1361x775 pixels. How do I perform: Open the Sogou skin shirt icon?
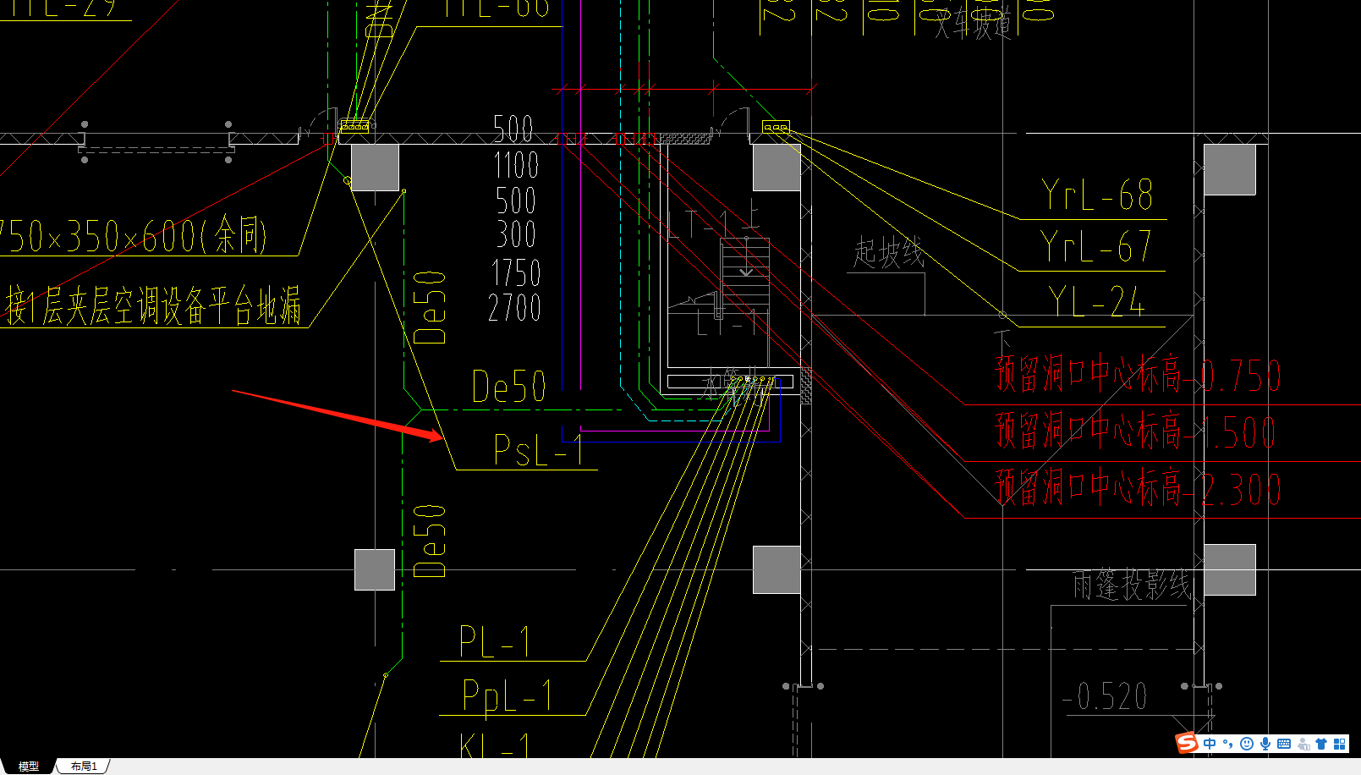[x=1320, y=744]
